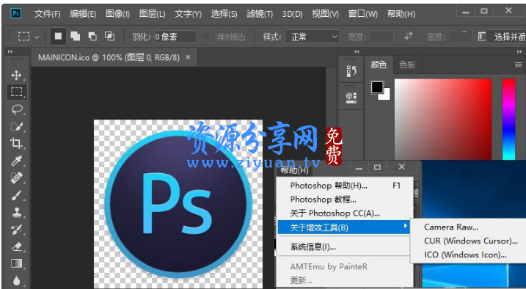Open the 选择(S) menu
Image resolution: width=526 pixels, height=289 pixels.
click(224, 14)
